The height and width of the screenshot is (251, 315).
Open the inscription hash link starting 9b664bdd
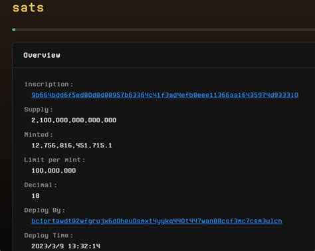165,95
